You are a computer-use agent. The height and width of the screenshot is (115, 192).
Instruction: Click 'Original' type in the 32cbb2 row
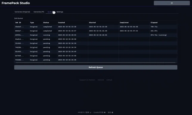[36, 43]
